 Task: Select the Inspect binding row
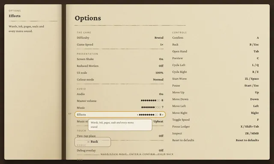215,133
